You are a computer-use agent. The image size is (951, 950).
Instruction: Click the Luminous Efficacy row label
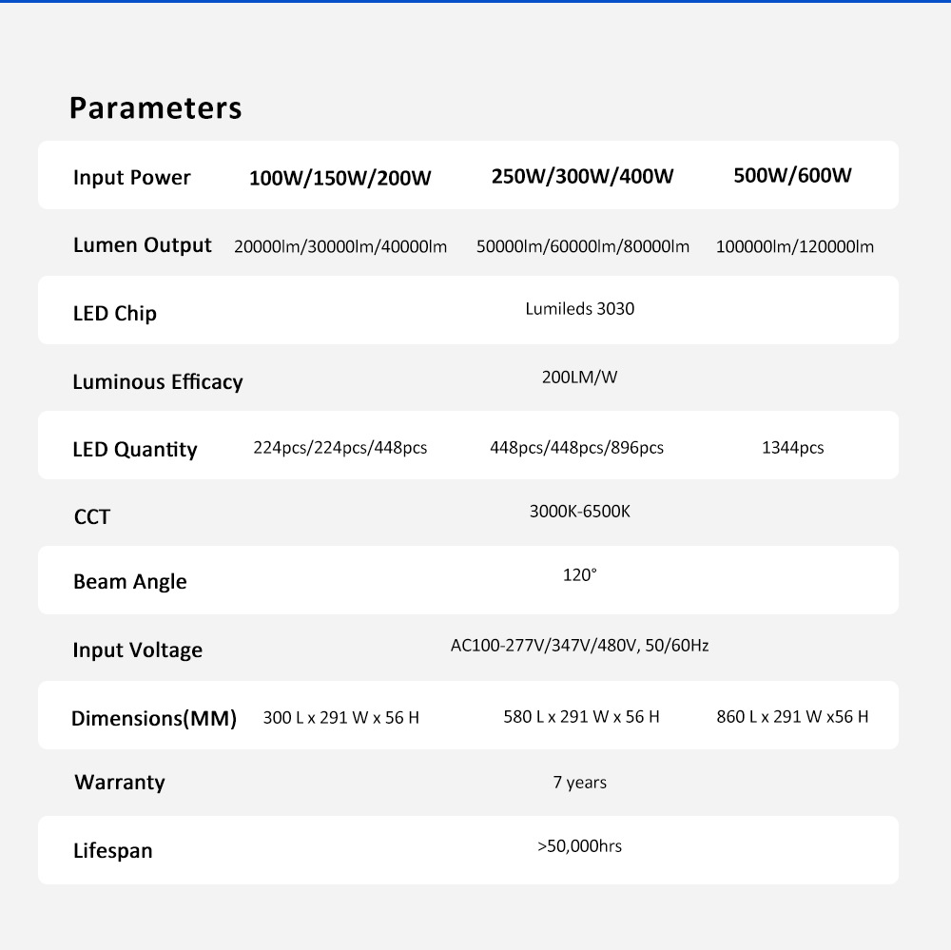(x=158, y=382)
